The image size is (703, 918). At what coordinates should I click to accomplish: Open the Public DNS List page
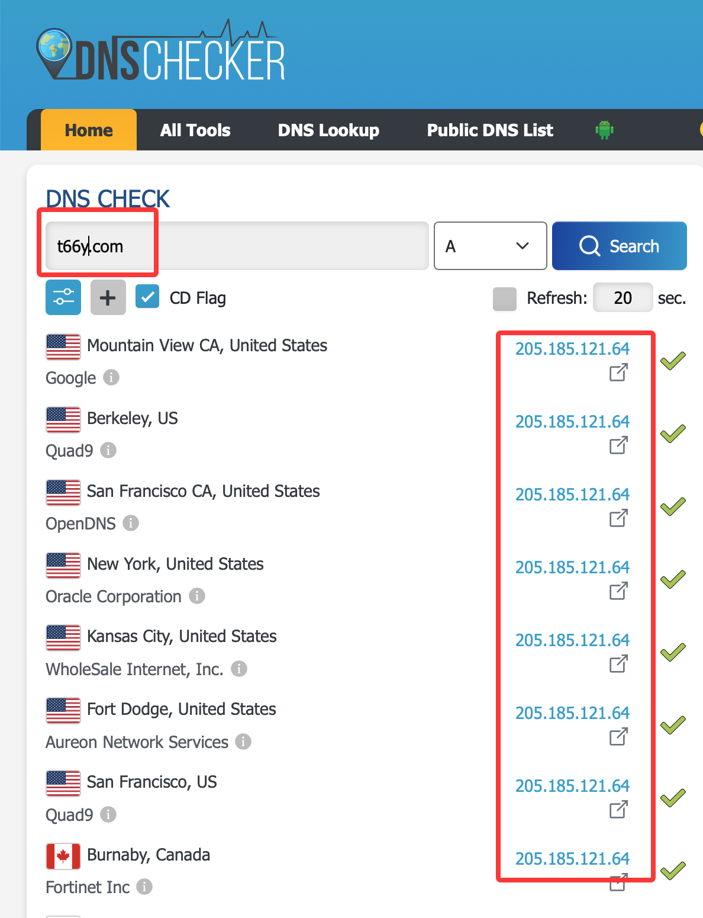coord(490,130)
